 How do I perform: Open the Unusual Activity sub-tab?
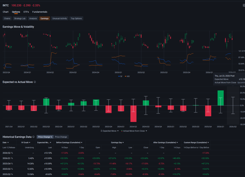[60, 18]
